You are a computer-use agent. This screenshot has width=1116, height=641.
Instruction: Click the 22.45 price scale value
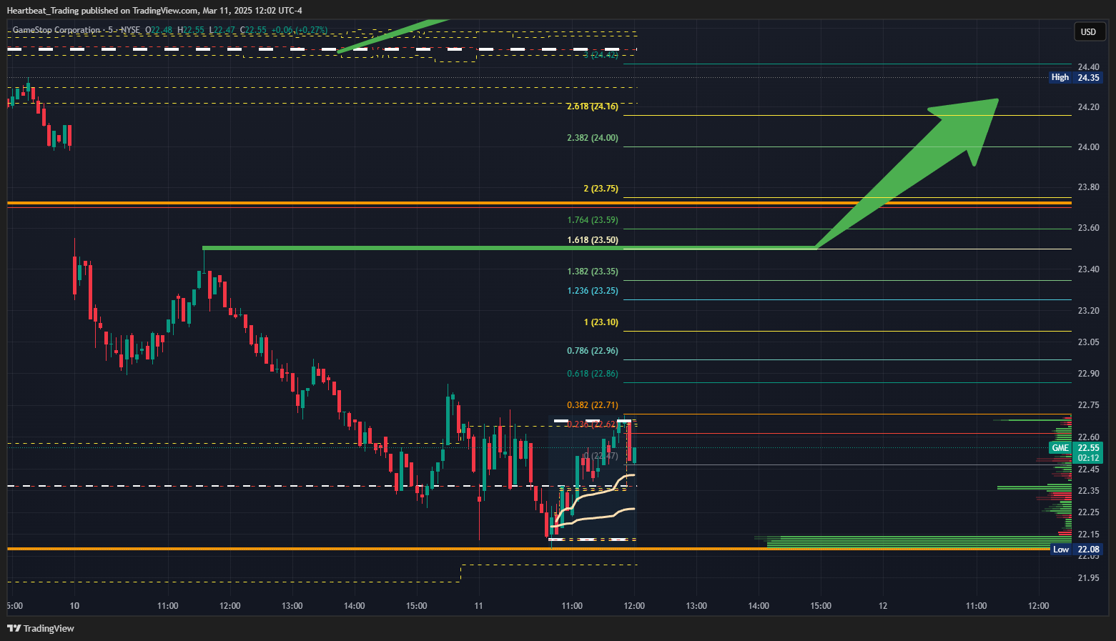(1088, 469)
